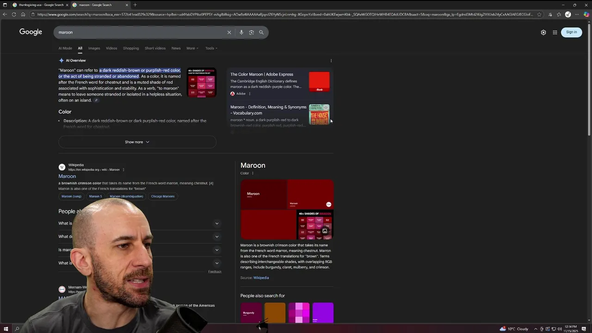Viewport: 592px width, 333px height.
Task: Click the AI Overview sparkle icon
Action: [x=61, y=61]
